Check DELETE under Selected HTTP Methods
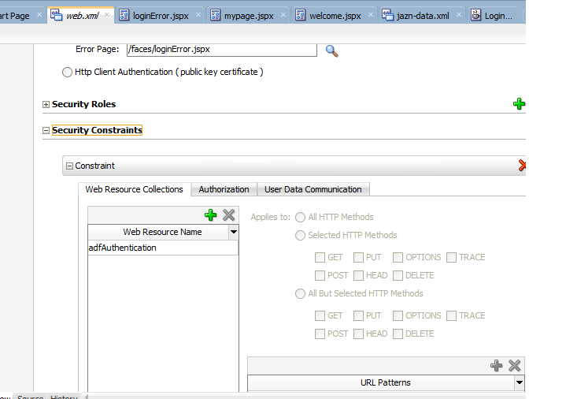The image size is (566, 399). pyautogui.click(x=398, y=275)
